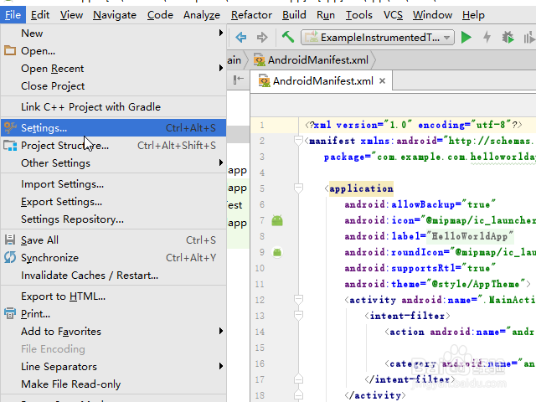Click the round Android icon beside line 9
This screenshot has width=536, height=402.
(277, 252)
